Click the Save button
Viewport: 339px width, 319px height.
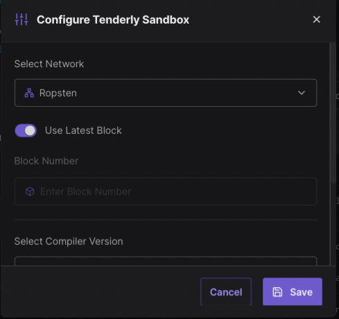(293, 292)
